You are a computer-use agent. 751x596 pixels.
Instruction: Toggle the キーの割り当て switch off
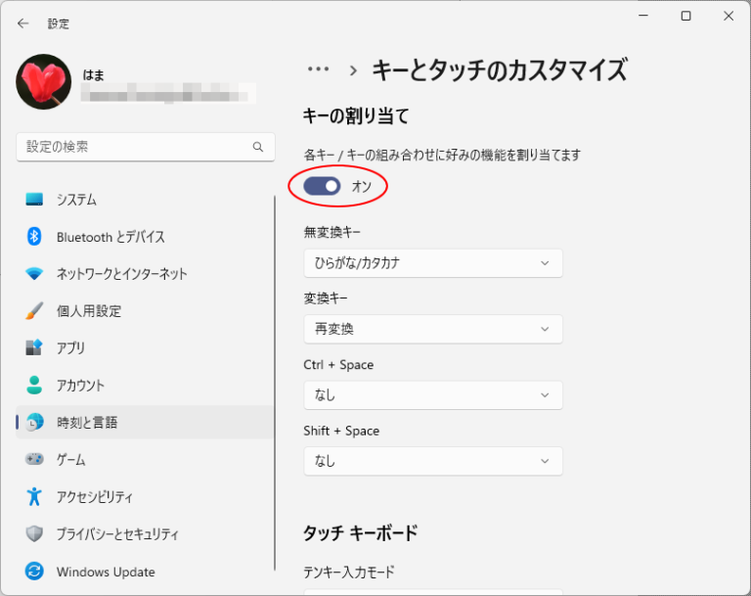click(323, 186)
